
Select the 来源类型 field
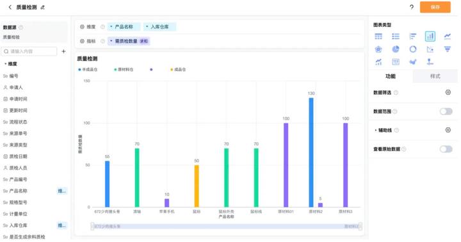coord(18,145)
